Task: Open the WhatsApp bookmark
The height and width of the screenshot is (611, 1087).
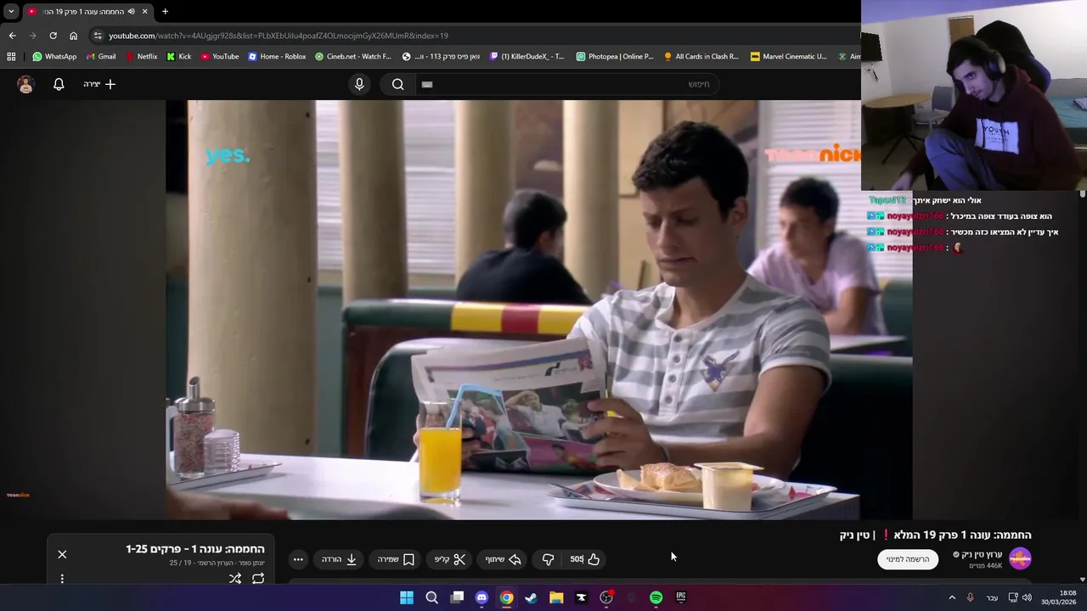Action: pyautogui.click(x=54, y=57)
